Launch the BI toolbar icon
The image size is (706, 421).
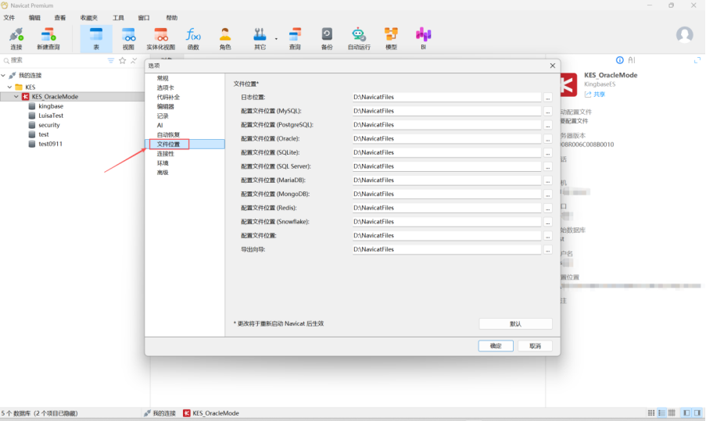(x=423, y=37)
